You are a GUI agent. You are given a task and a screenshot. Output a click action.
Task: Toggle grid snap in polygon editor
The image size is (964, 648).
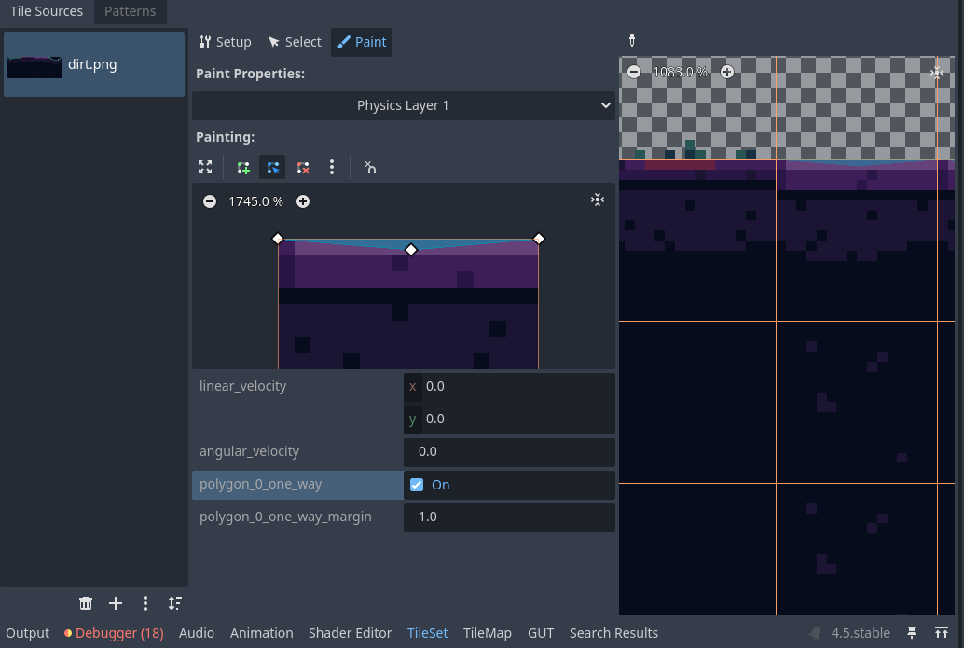pyautogui.click(x=370, y=168)
